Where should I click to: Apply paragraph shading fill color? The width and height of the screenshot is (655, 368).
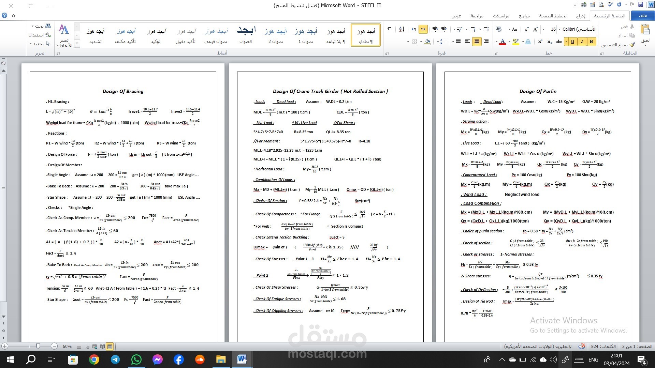(427, 42)
